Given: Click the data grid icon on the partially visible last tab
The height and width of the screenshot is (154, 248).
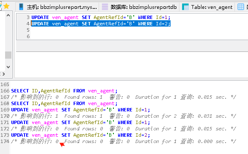Looking at the screenshot, I should (x=241, y=7).
